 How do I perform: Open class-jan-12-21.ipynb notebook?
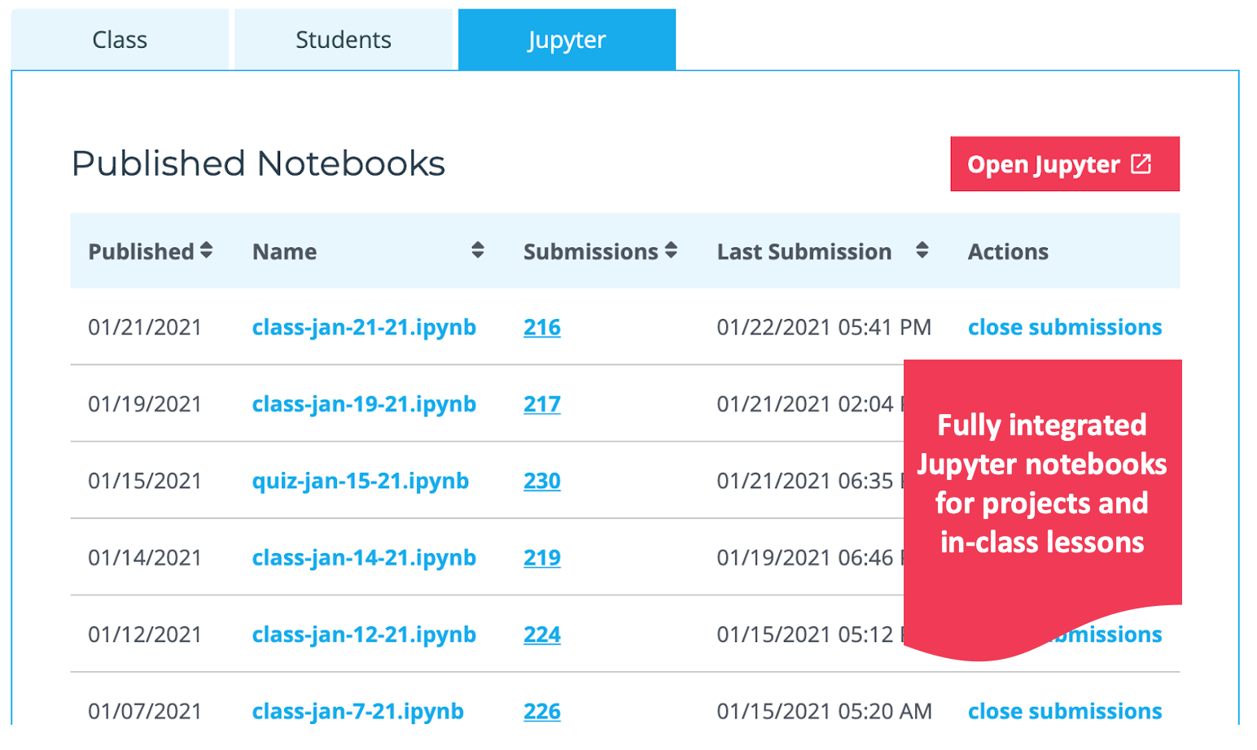pos(364,634)
